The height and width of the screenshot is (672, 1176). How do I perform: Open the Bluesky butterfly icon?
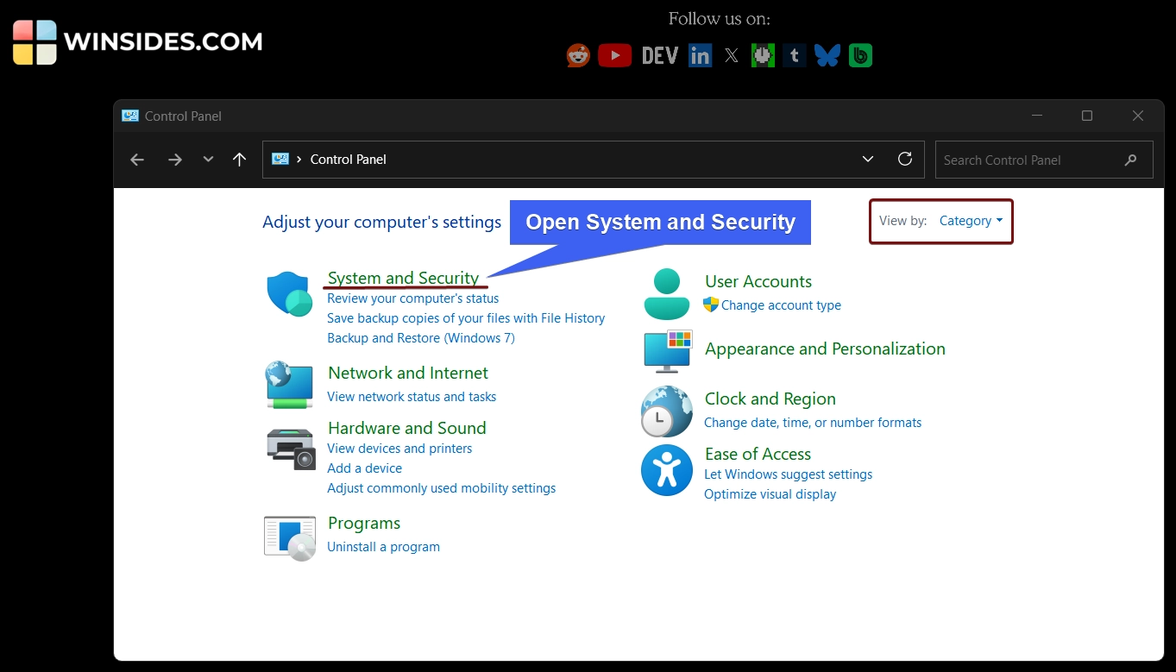827,54
